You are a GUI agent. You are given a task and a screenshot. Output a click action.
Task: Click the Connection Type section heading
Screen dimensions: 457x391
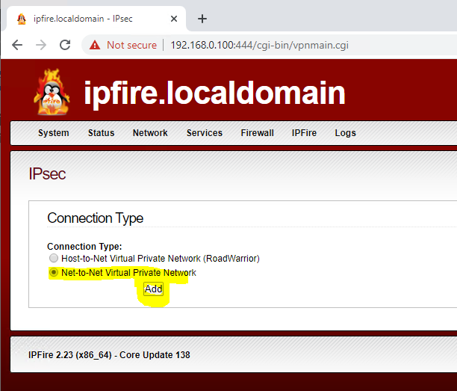coord(96,218)
